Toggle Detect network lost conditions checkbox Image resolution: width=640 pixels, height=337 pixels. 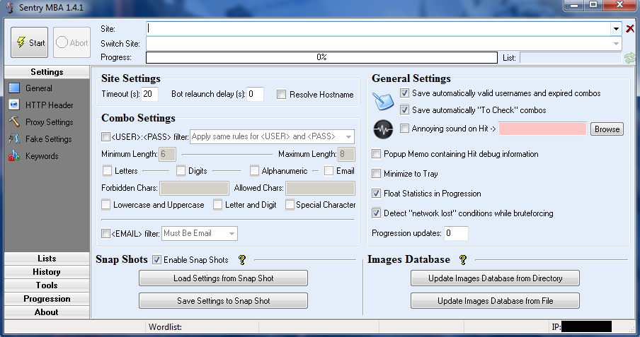pyautogui.click(x=377, y=213)
